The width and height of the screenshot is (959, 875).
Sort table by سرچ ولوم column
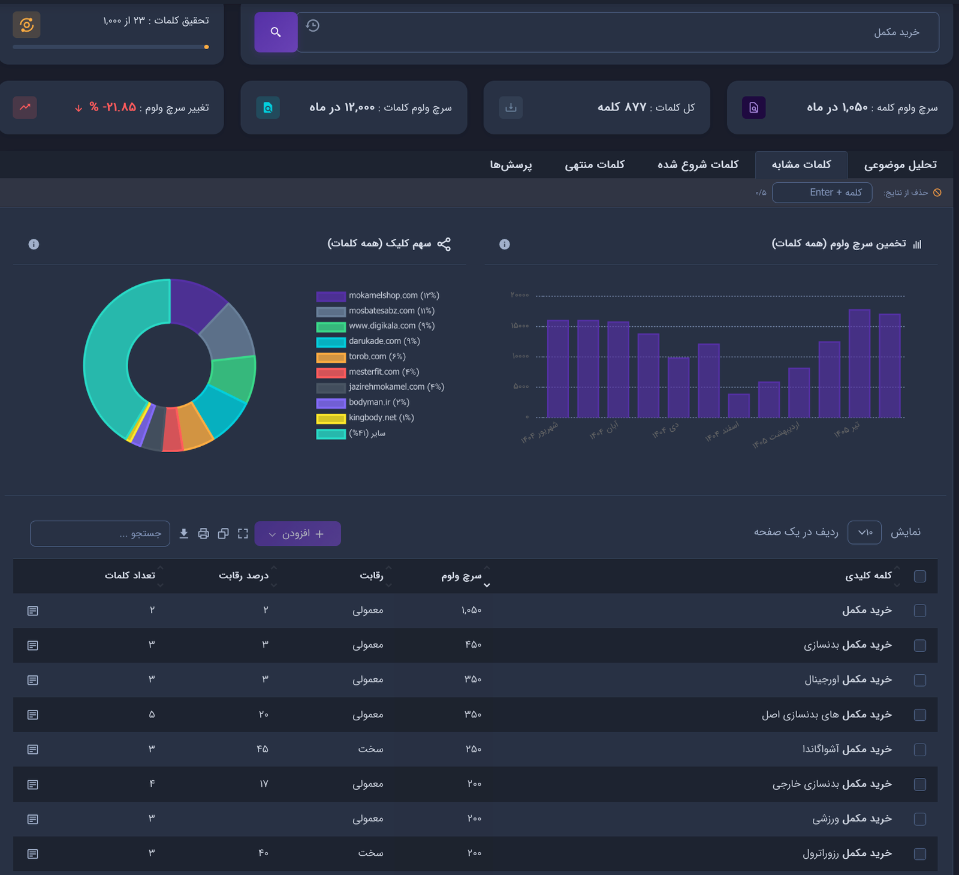462,576
